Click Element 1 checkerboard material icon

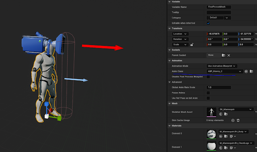pos(231,148)
